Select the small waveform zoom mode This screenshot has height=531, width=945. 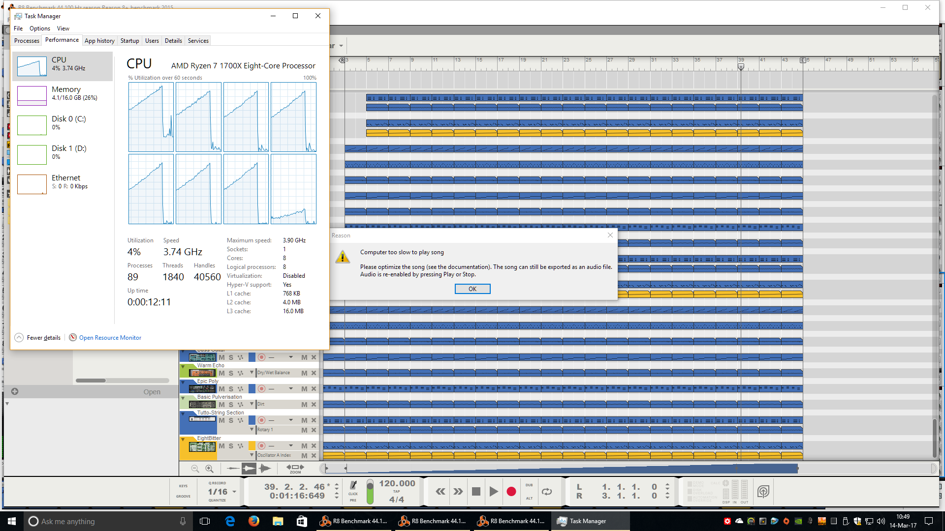click(x=233, y=469)
